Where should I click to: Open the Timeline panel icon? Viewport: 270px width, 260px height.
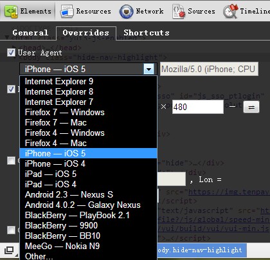[230, 12]
